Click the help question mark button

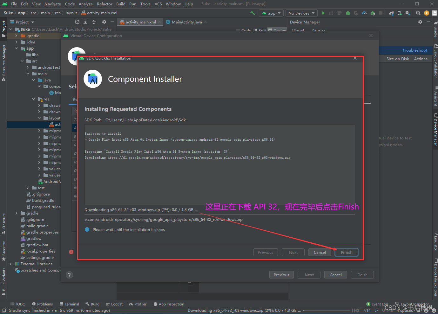coord(70,275)
